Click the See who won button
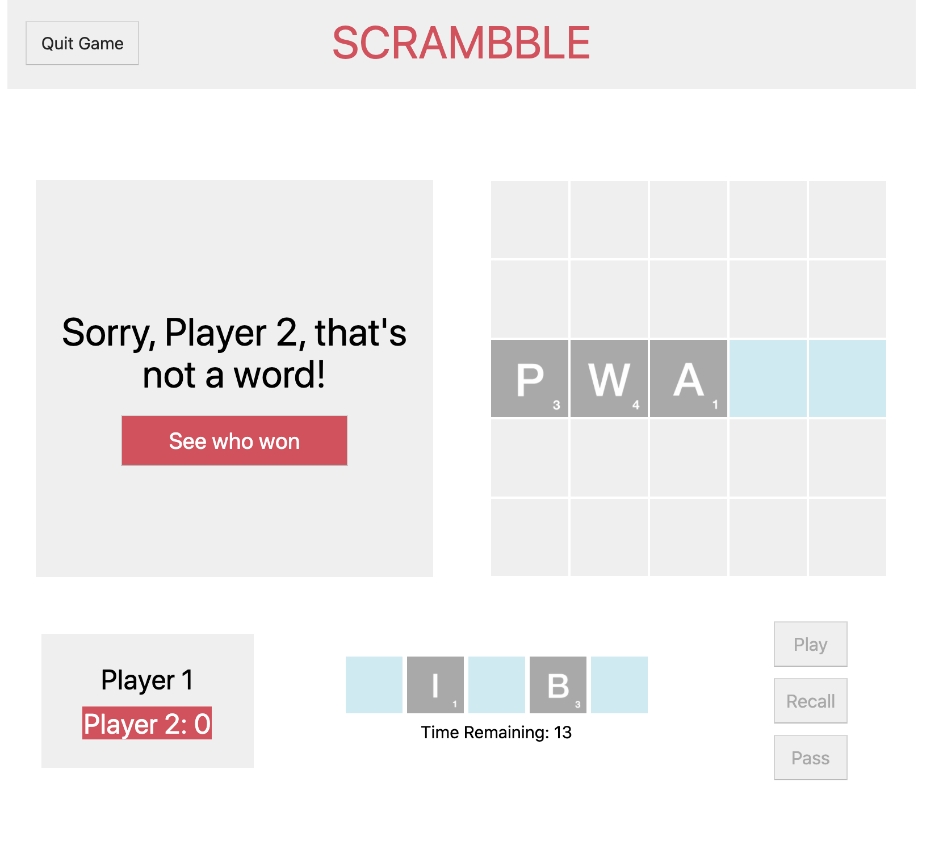The height and width of the screenshot is (858, 943). [234, 440]
